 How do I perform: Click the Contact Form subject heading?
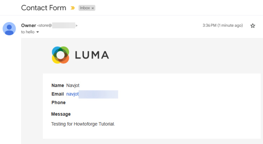pos(43,8)
